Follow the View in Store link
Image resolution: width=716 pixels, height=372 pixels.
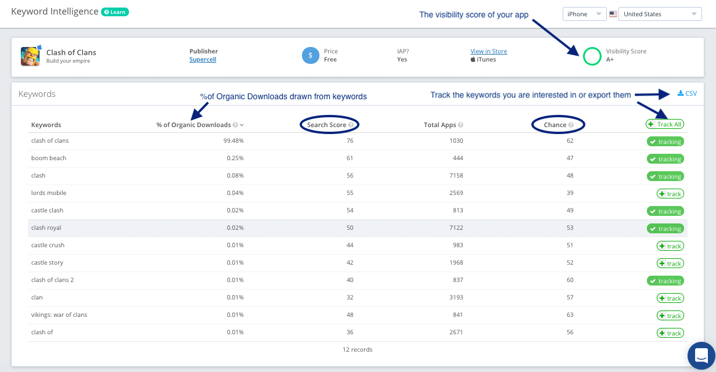488,51
